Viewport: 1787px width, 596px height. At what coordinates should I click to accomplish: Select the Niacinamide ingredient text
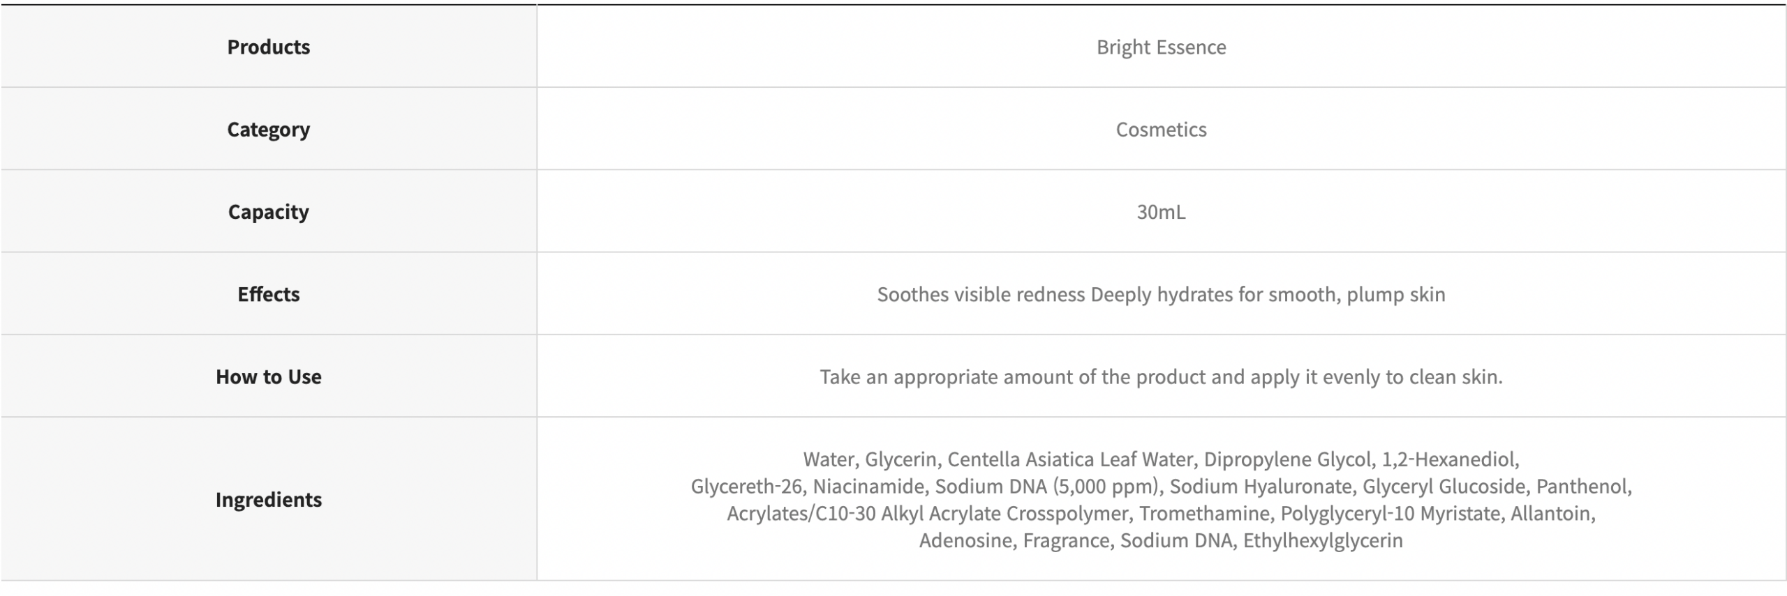tap(868, 486)
